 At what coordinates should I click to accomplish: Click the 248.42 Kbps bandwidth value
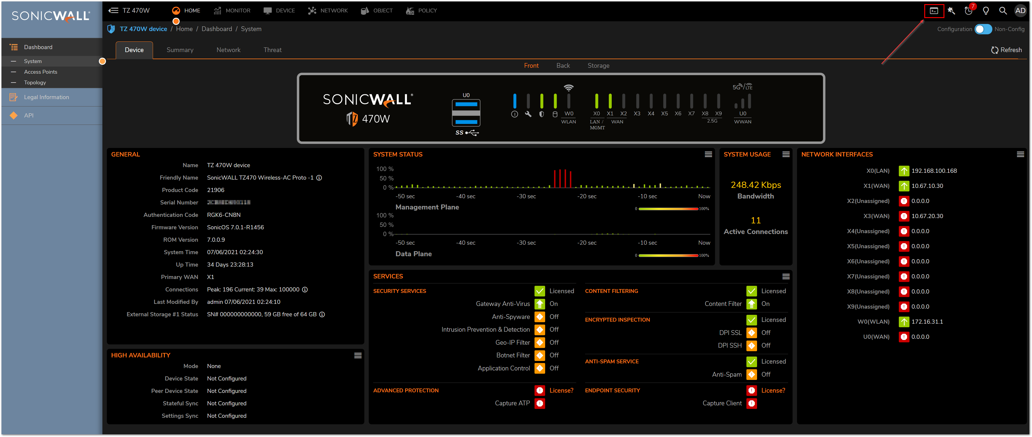click(756, 185)
